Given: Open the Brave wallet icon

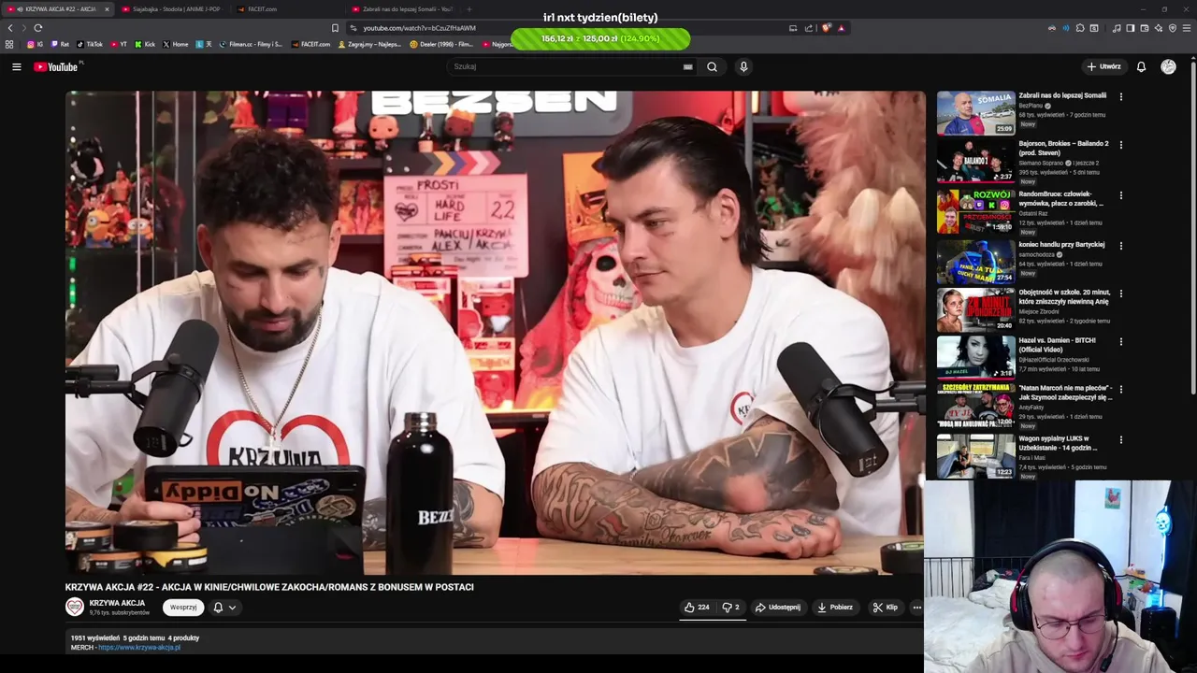Looking at the screenshot, I should (1144, 28).
